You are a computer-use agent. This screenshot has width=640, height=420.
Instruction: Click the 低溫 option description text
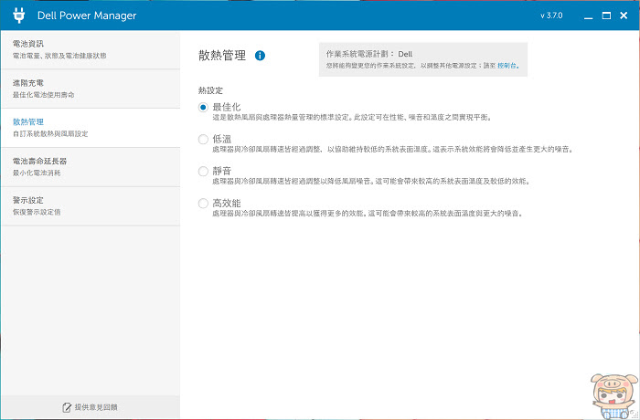pos(392,150)
